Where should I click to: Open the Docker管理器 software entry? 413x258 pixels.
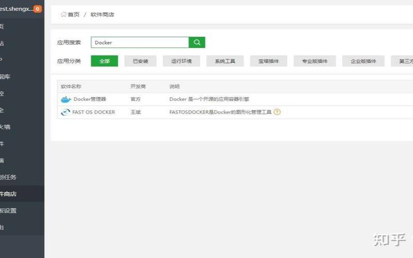click(90, 99)
